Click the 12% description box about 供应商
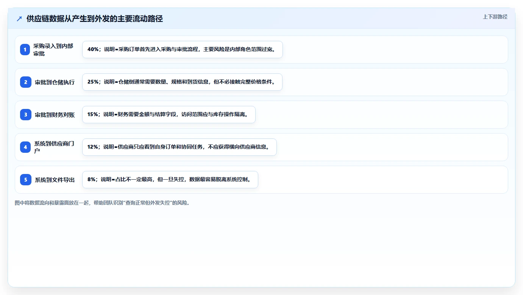Viewport: 523px width, 295px height. [180, 147]
